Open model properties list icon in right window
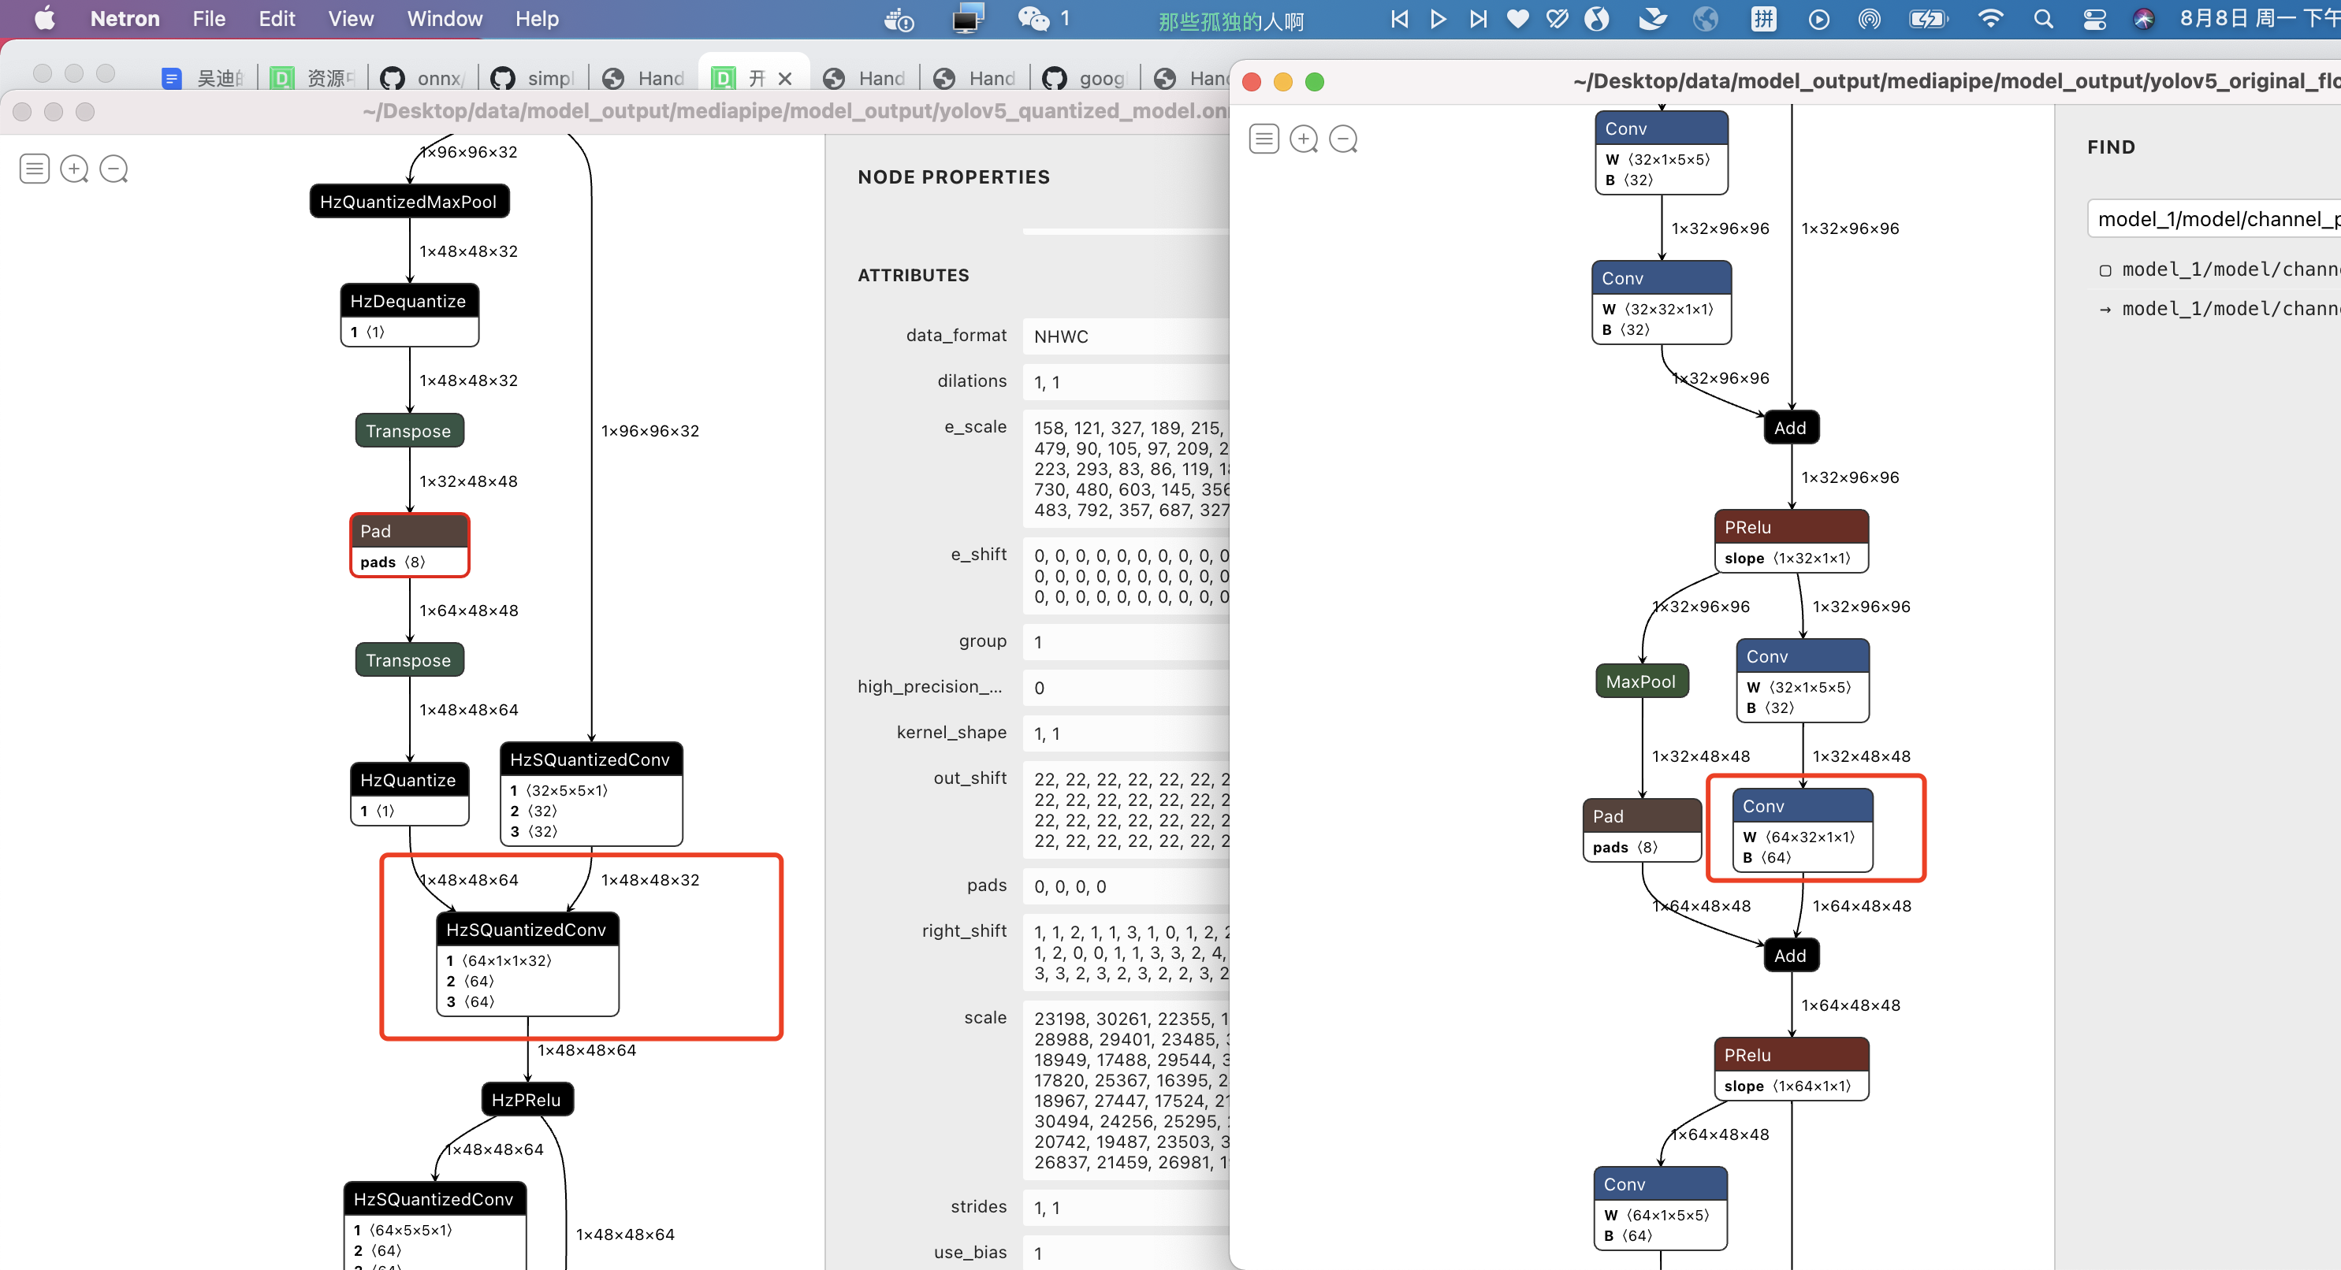 point(1264,139)
